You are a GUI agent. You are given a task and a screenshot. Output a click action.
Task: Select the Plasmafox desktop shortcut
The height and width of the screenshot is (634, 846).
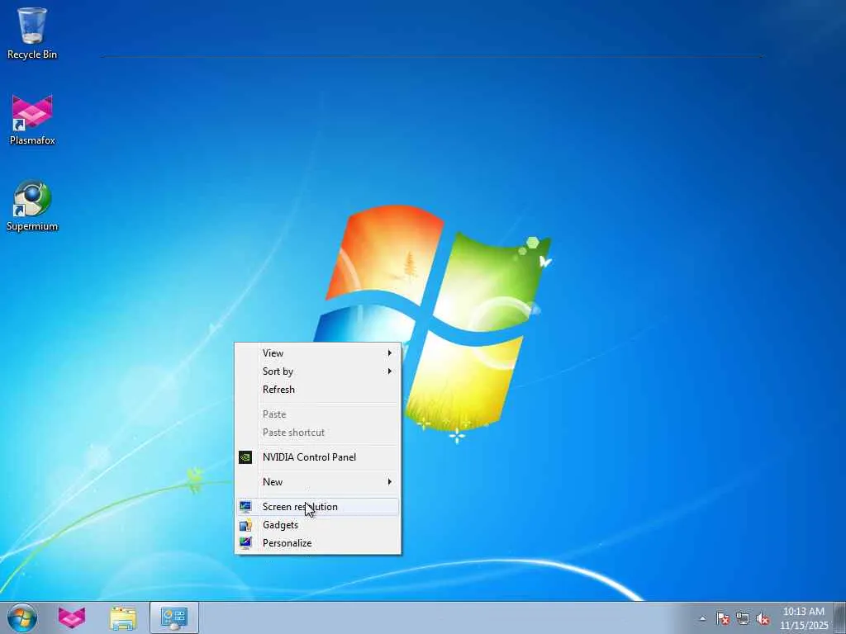point(32,120)
